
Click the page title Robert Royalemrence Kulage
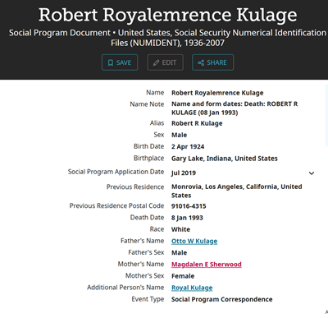coord(167,15)
